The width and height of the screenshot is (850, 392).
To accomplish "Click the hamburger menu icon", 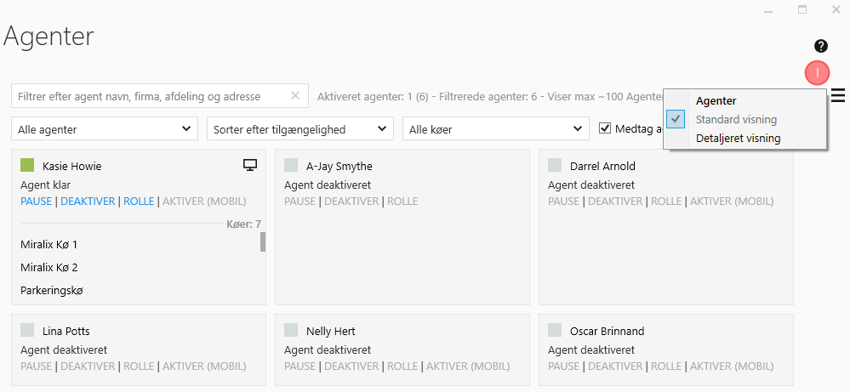I will point(839,94).
